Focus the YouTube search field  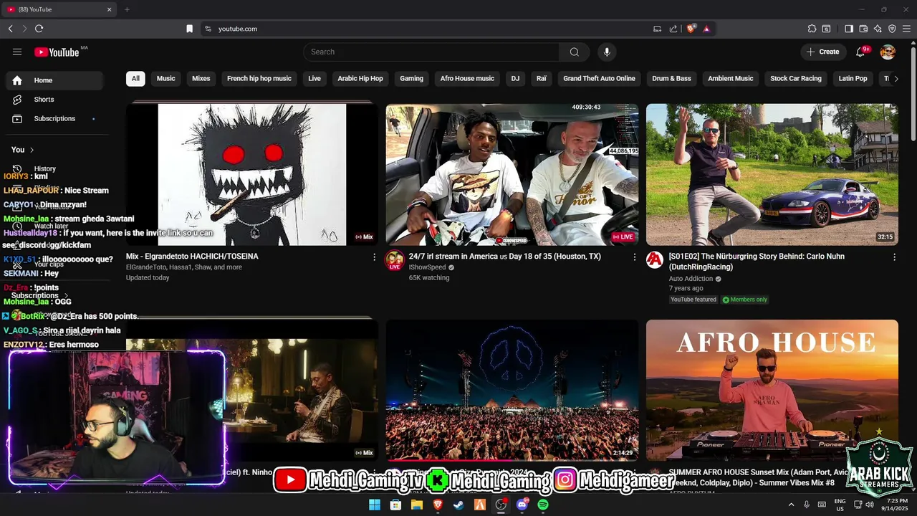pyautogui.click(x=431, y=52)
